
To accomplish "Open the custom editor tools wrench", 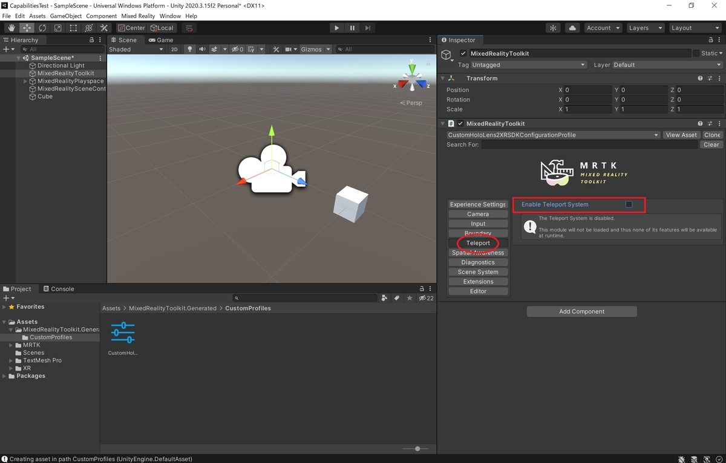I will click(104, 28).
